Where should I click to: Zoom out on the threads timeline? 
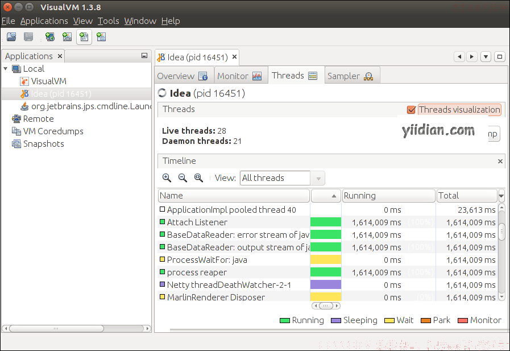pos(183,177)
